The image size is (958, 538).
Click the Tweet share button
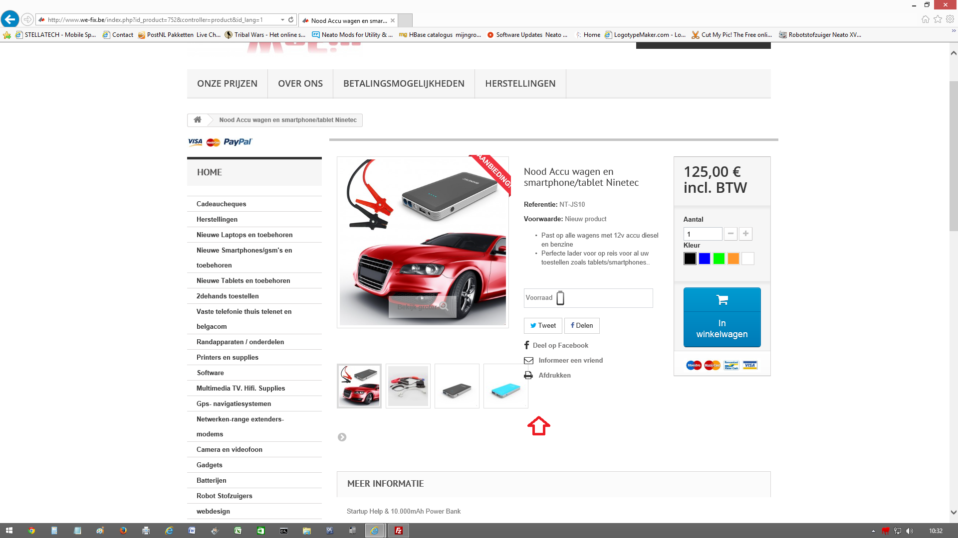pos(543,325)
